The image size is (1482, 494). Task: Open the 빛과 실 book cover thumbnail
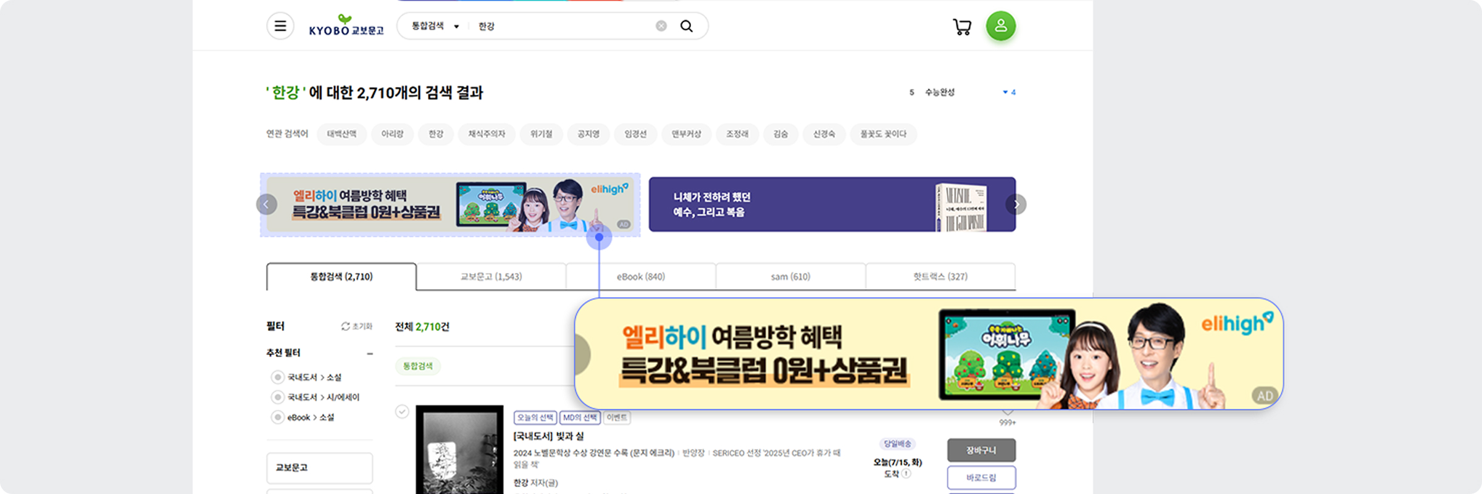pos(460,450)
